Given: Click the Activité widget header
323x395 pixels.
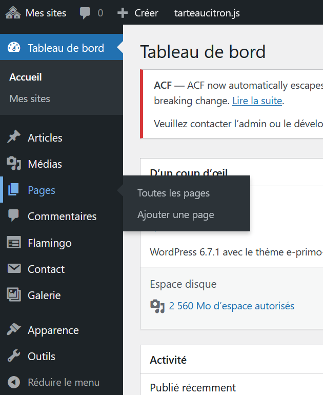Looking at the screenshot, I should 168,360.
